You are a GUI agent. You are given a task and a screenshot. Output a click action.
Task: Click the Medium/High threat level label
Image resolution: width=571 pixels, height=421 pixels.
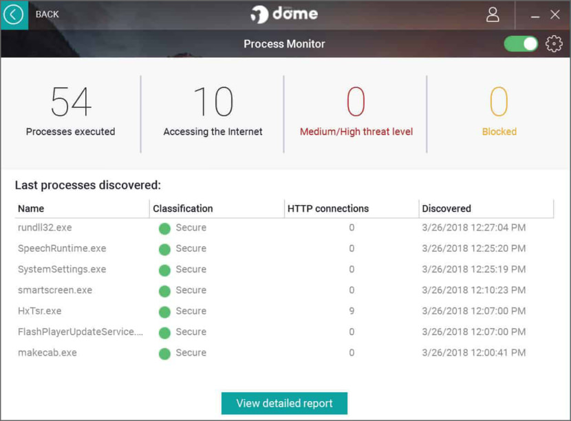(x=356, y=132)
